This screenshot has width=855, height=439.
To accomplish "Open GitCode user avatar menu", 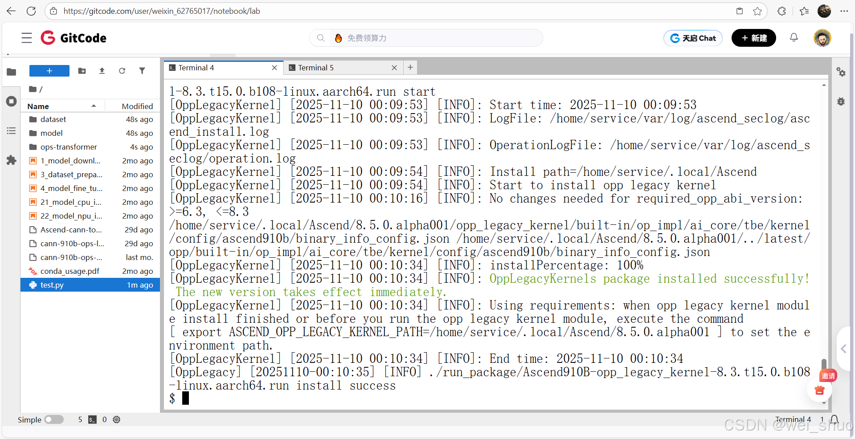I will [x=822, y=38].
